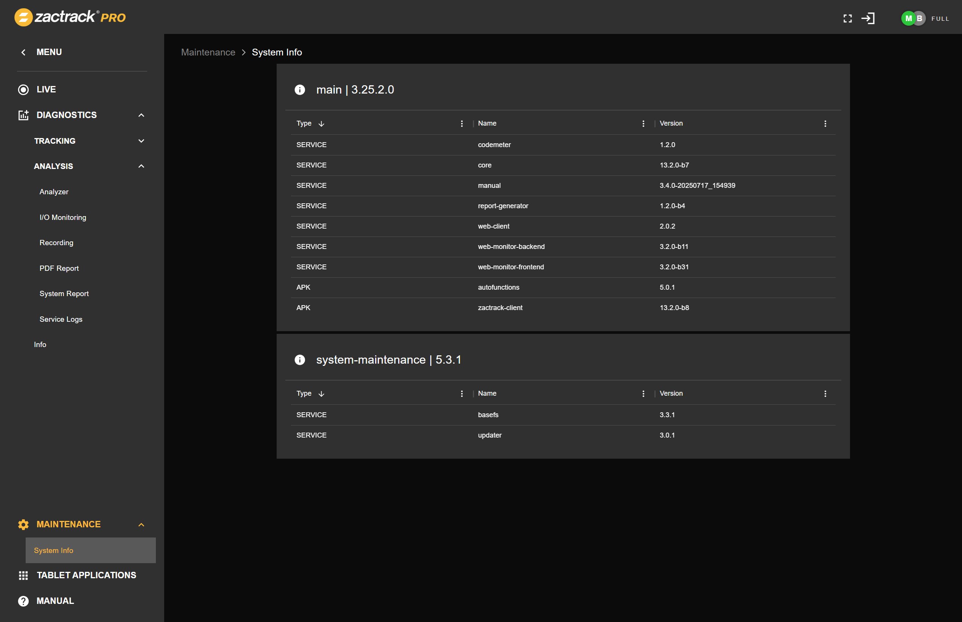Toggle sort direction on the Type column

click(x=321, y=124)
